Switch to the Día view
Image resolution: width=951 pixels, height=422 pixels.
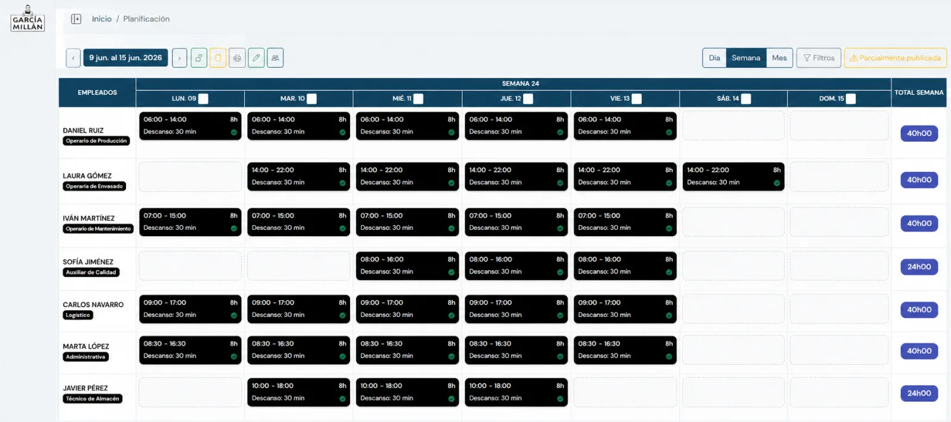(714, 58)
